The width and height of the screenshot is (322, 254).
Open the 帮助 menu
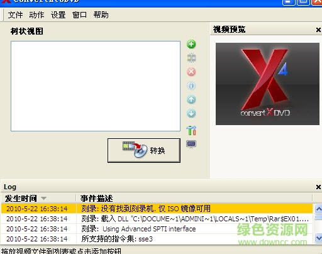coord(101,15)
